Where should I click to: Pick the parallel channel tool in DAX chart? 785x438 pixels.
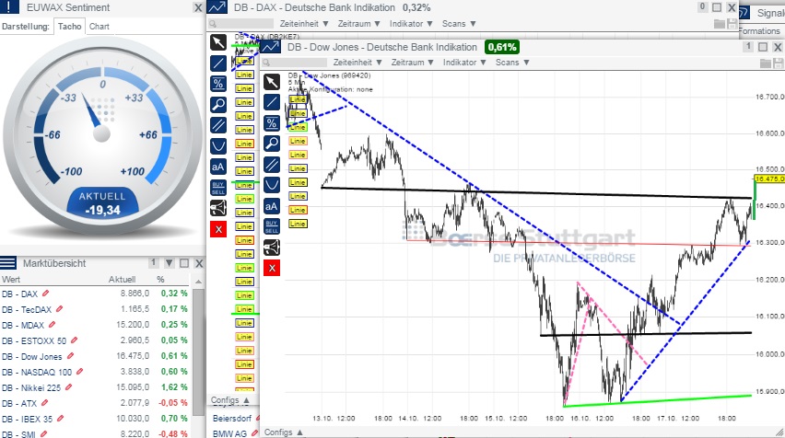tap(217, 125)
